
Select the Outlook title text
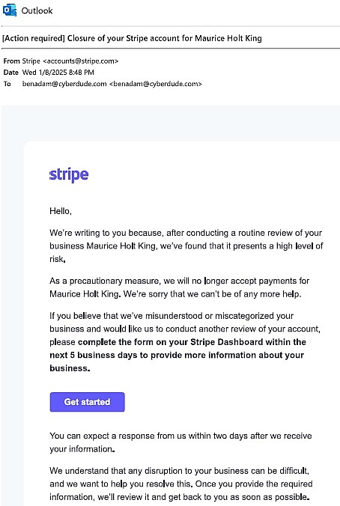pyautogui.click(x=37, y=10)
